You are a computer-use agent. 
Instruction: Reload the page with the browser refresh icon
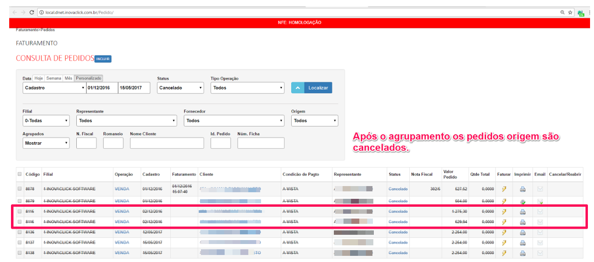point(32,12)
